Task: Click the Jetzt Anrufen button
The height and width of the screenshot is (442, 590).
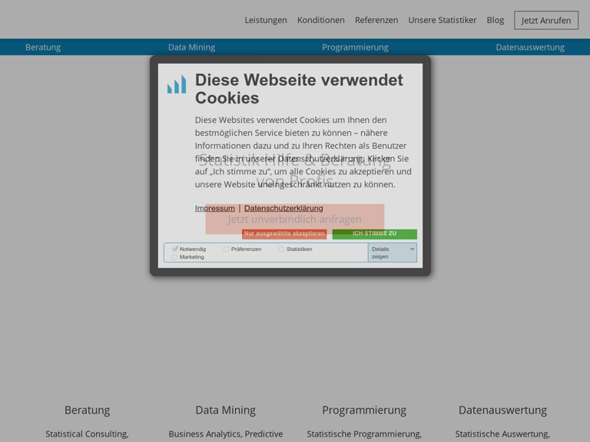Action: pyautogui.click(x=546, y=21)
